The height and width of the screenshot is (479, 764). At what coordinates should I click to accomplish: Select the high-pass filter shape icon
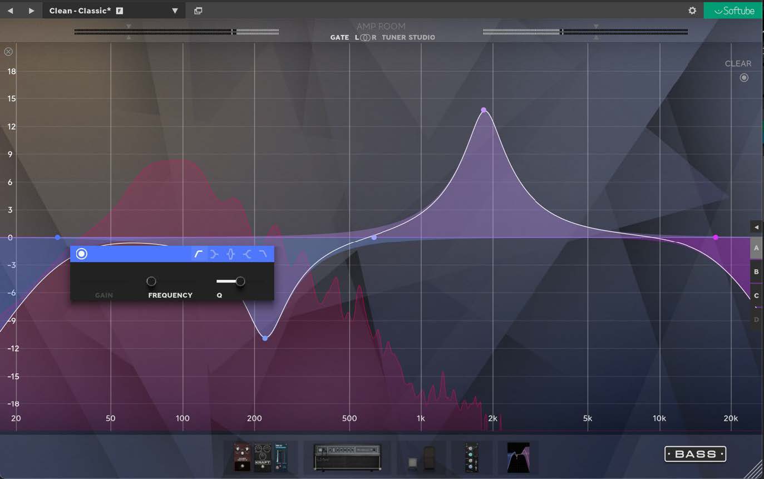tap(198, 254)
